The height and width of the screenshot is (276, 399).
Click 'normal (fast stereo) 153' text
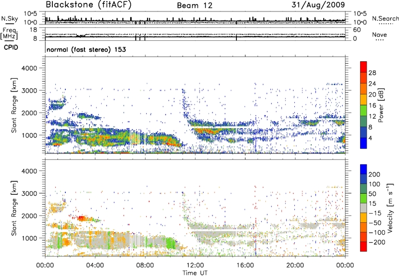click(x=86, y=50)
